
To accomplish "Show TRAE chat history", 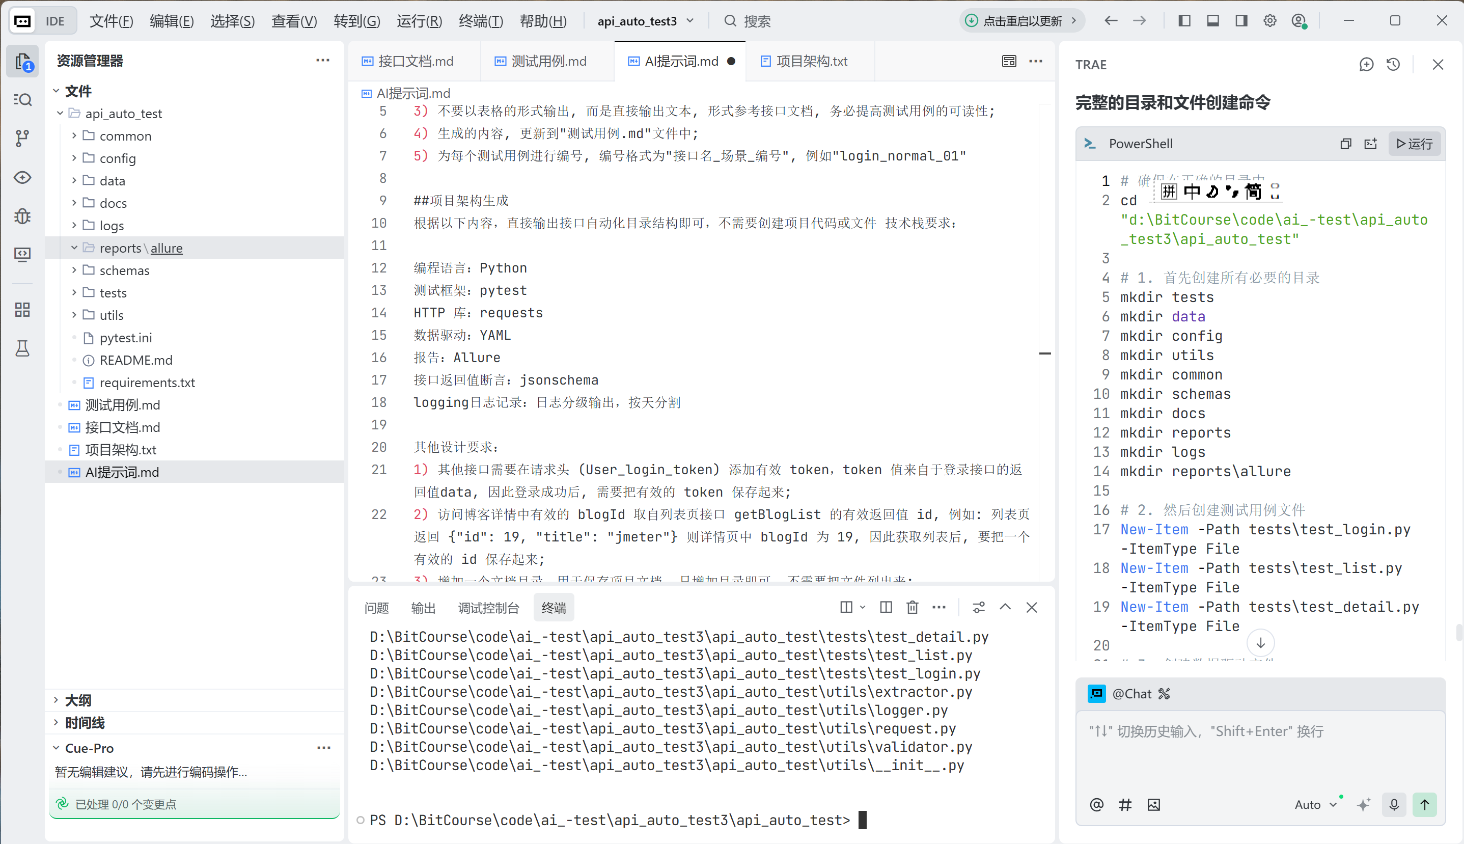I will [x=1393, y=64].
